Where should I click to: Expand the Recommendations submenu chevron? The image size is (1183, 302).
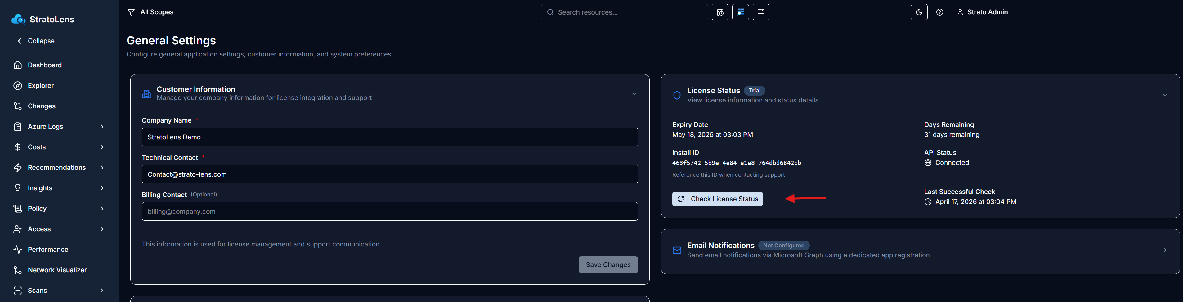tap(102, 167)
